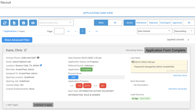
Task: Open the Descending order dropdown
Action: click(x=184, y=31)
